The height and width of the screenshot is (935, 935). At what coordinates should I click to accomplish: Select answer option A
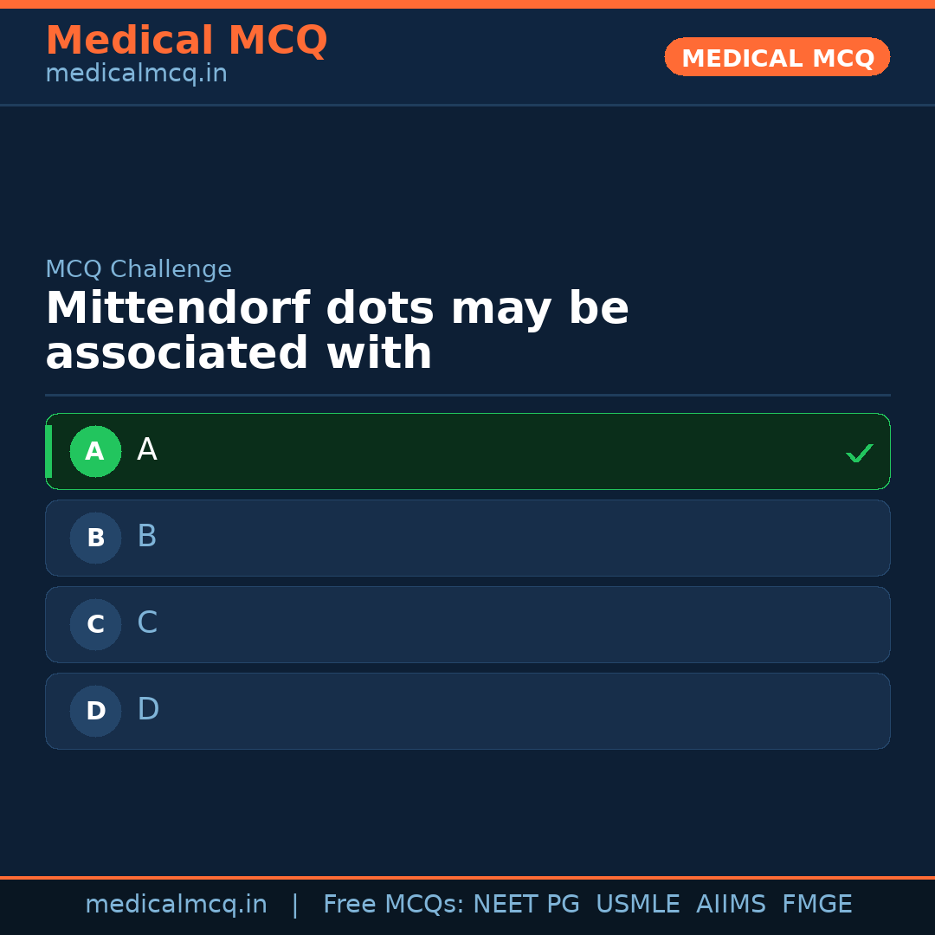point(467,451)
